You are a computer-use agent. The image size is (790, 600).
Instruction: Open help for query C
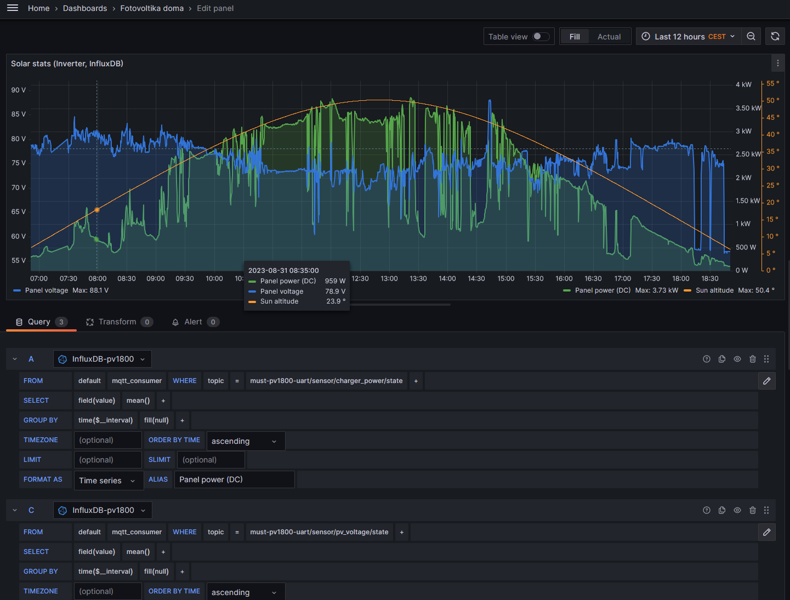[x=707, y=511]
